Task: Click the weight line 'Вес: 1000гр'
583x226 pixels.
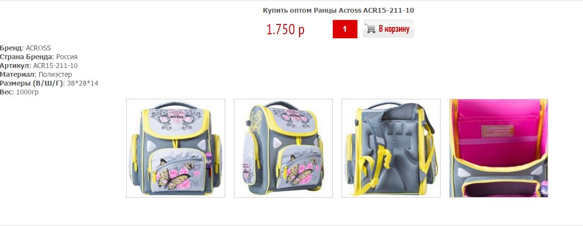Action: tap(19, 92)
